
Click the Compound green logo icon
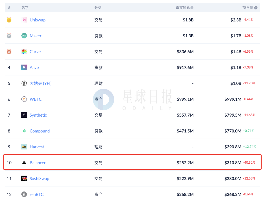coord(24,131)
